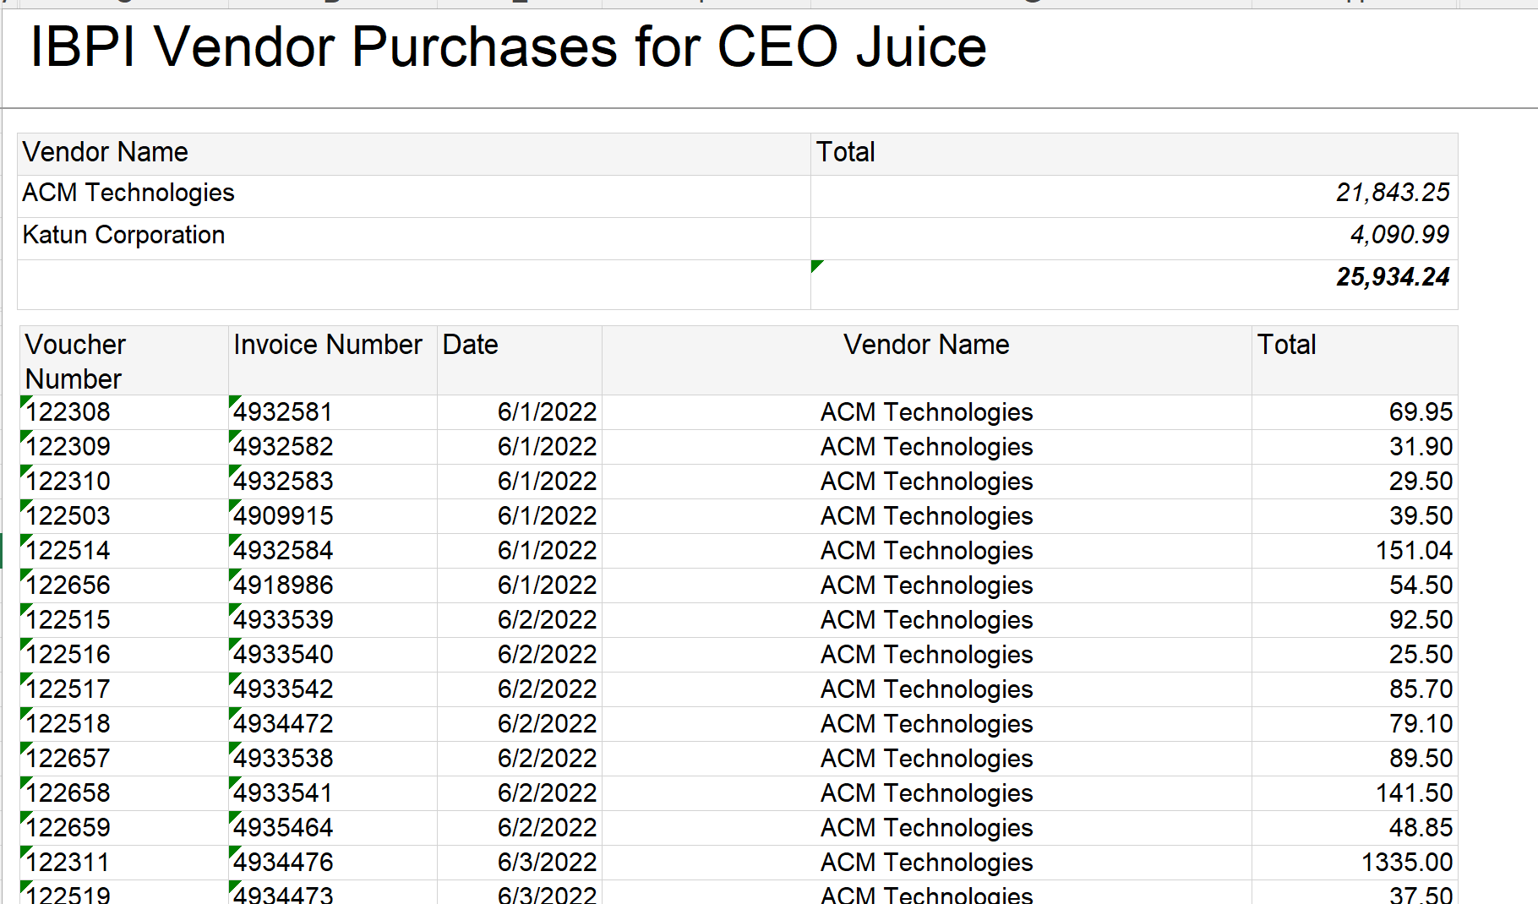Select the ACM Technologies summary row name

(x=128, y=193)
